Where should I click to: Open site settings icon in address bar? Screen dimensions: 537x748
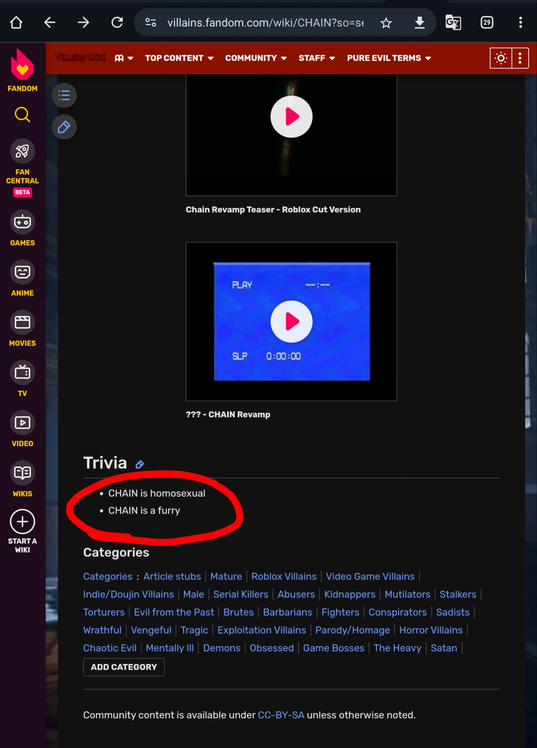[151, 23]
